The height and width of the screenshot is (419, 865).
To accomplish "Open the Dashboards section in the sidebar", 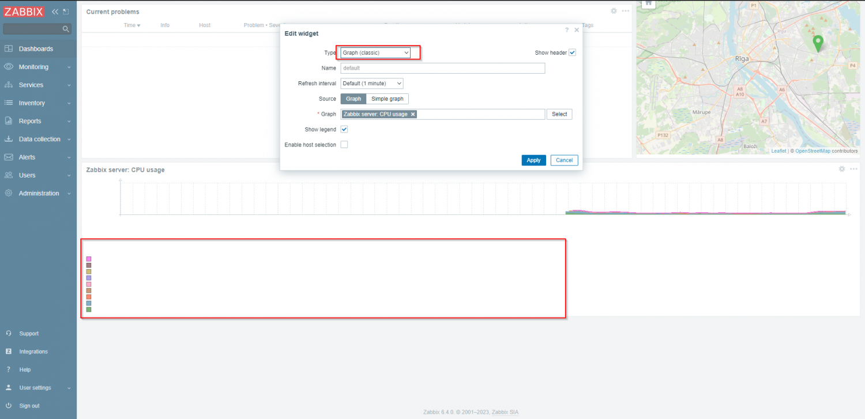I will coord(36,48).
